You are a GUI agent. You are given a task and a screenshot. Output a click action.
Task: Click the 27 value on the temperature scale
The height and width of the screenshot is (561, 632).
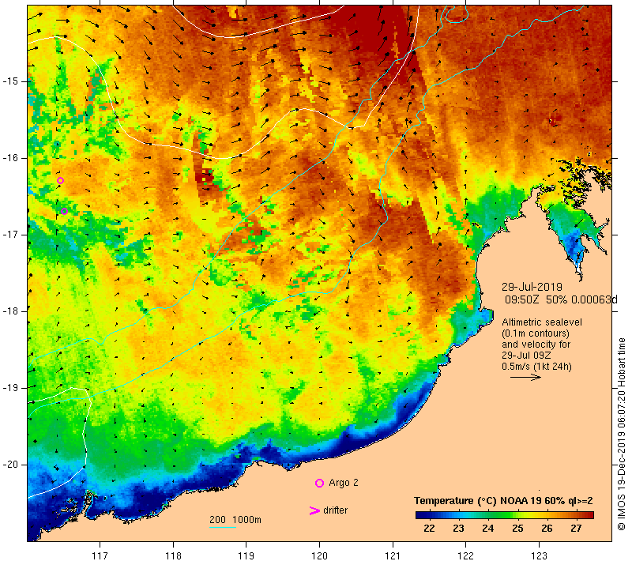tap(577, 529)
